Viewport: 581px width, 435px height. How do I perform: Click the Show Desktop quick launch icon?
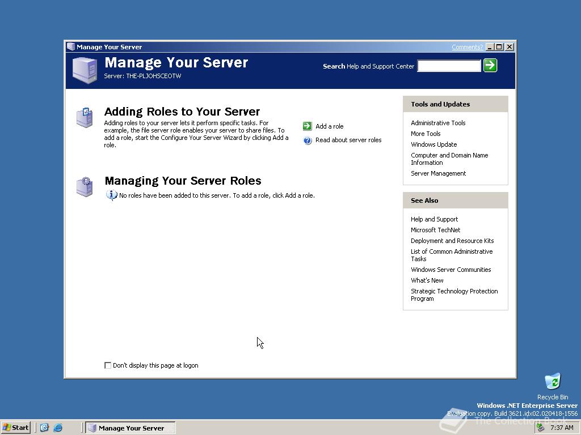tap(44, 428)
